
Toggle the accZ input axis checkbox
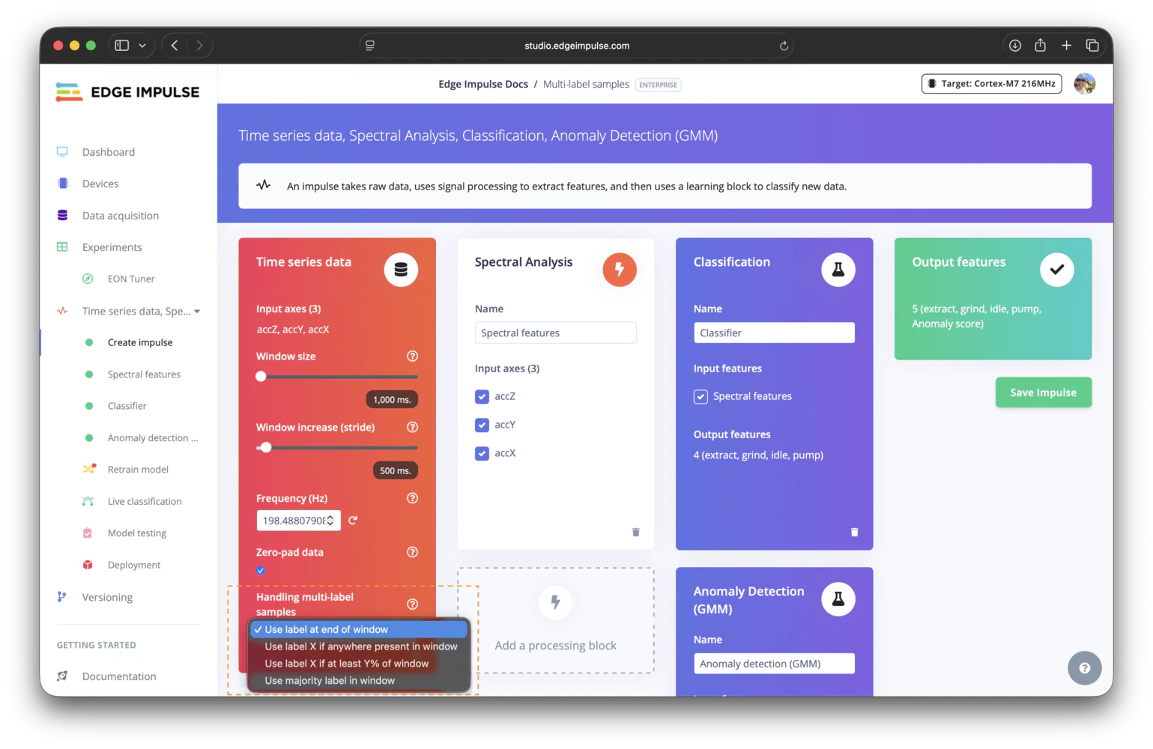[482, 396]
